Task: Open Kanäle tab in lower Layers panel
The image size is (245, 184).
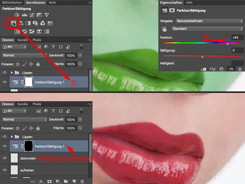Action: click(x=23, y=104)
